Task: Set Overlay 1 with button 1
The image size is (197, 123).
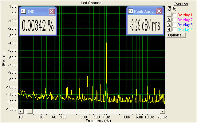Action: click(x=169, y=15)
